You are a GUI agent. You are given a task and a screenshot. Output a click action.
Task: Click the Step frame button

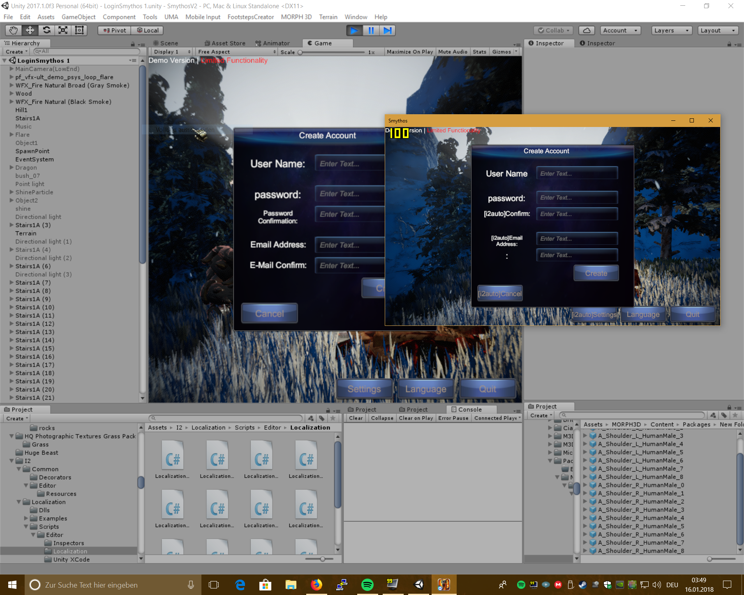point(387,30)
